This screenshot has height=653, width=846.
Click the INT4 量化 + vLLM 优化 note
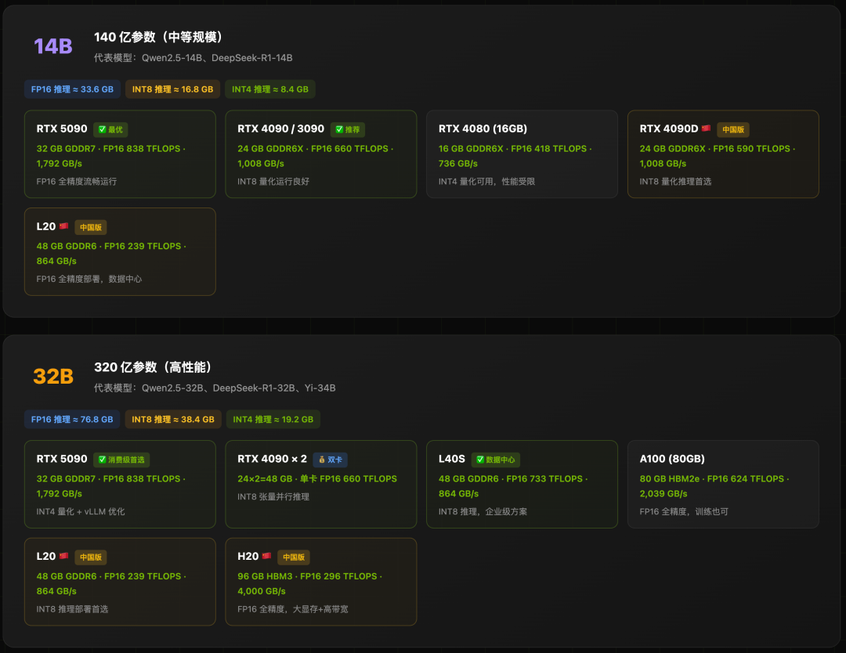81,512
